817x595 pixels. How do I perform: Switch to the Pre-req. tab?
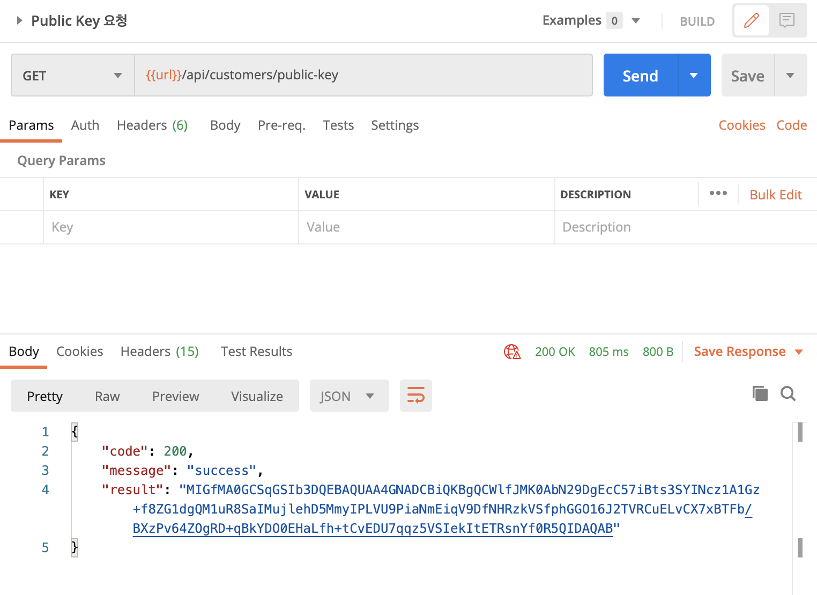point(281,125)
